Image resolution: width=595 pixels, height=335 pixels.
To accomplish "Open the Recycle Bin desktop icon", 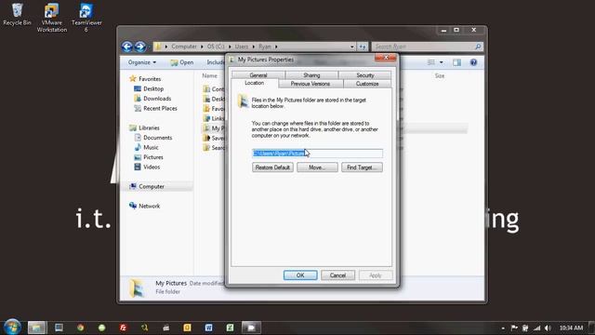I will click(17, 15).
